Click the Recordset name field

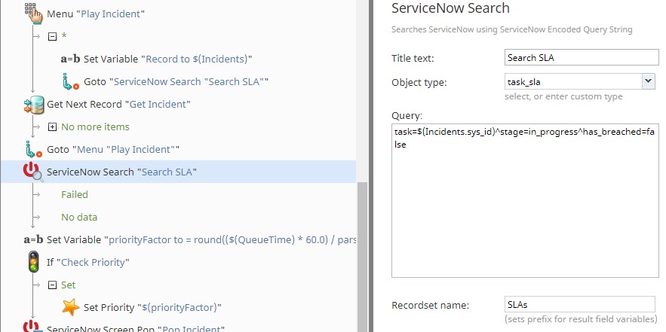pos(580,304)
